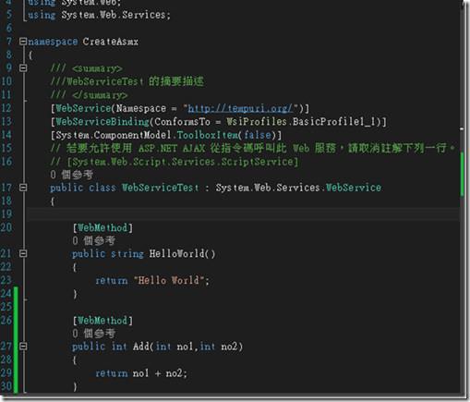This screenshot has height=402, width=470.
Task: Collapse the HelloWorld method outline
Action: click(23, 254)
